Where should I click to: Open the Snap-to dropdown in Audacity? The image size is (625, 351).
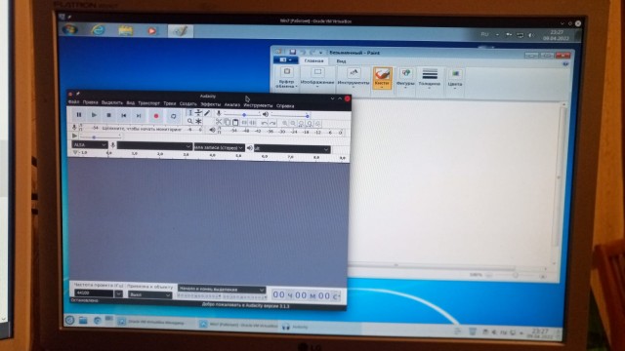point(149,294)
